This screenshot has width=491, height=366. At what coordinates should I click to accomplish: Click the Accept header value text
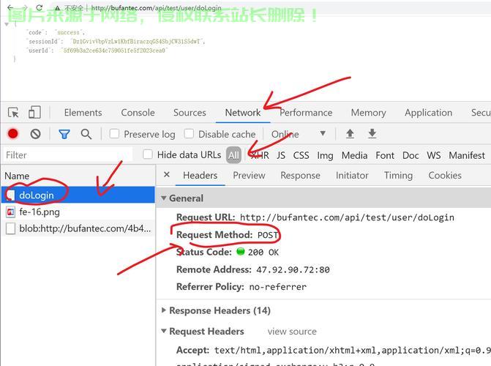(x=352, y=350)
